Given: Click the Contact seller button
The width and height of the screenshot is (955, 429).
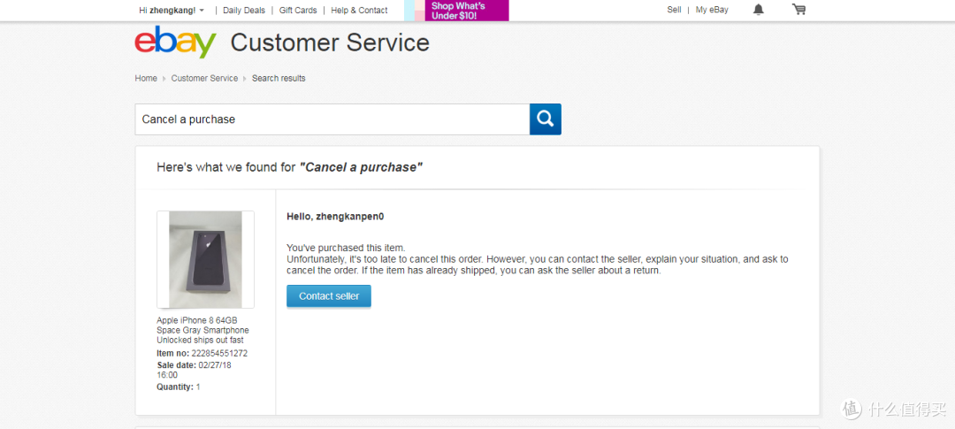Looking at the screenshot, I should point(329,296).
